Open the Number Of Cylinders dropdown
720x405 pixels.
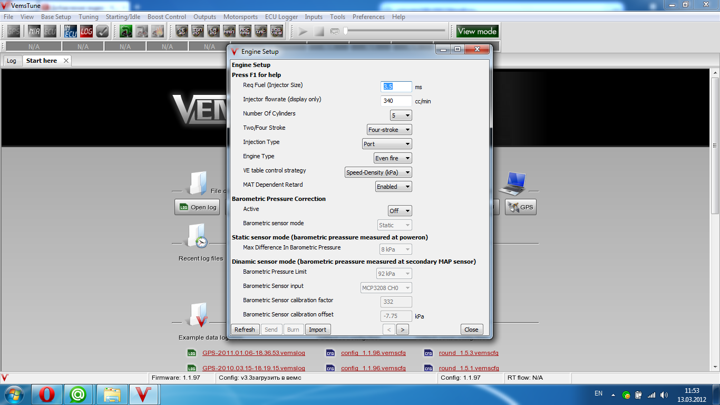coord(401,115)
